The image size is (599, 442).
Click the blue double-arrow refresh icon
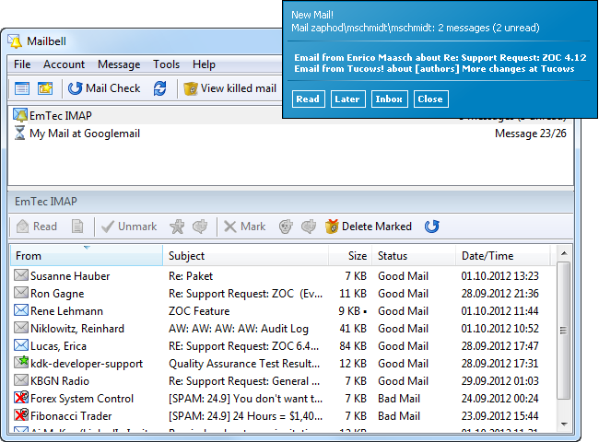coord(160,88)
